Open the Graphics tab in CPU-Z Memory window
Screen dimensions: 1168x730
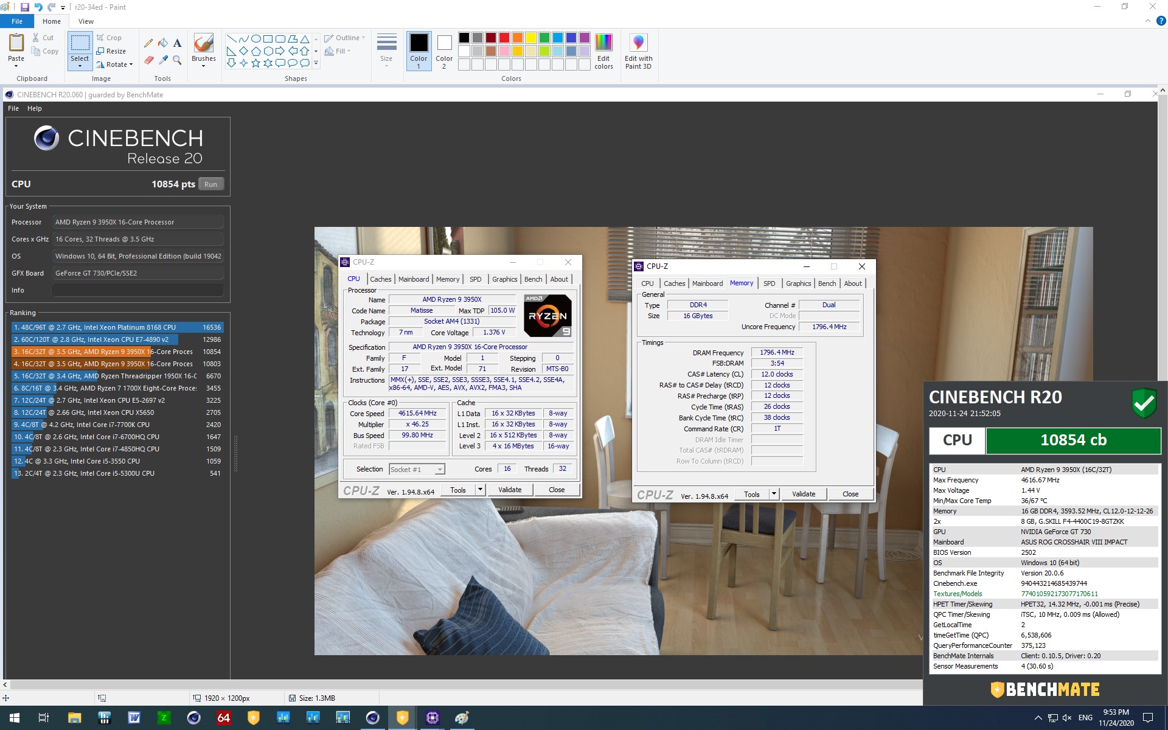pyautogui.click(x=798, y=283)
